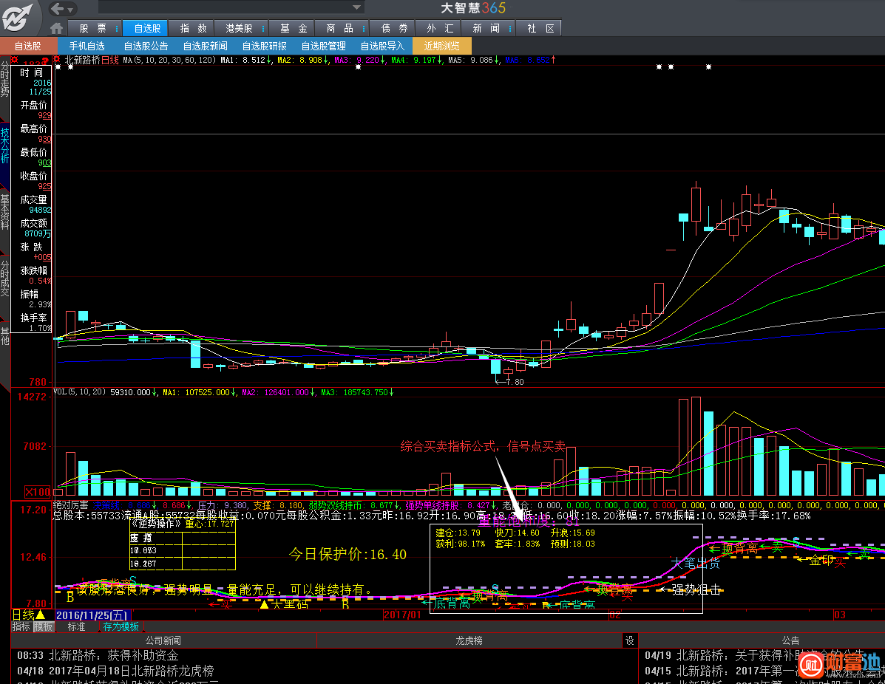
Task: Click the 2016/11/25(五) date box
Action: 92,615
